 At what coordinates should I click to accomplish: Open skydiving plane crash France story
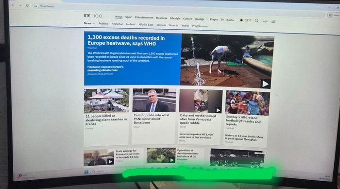coord(106,120)
